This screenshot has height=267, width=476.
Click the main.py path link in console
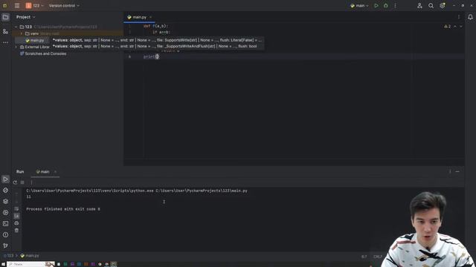[x=202, y=191]
